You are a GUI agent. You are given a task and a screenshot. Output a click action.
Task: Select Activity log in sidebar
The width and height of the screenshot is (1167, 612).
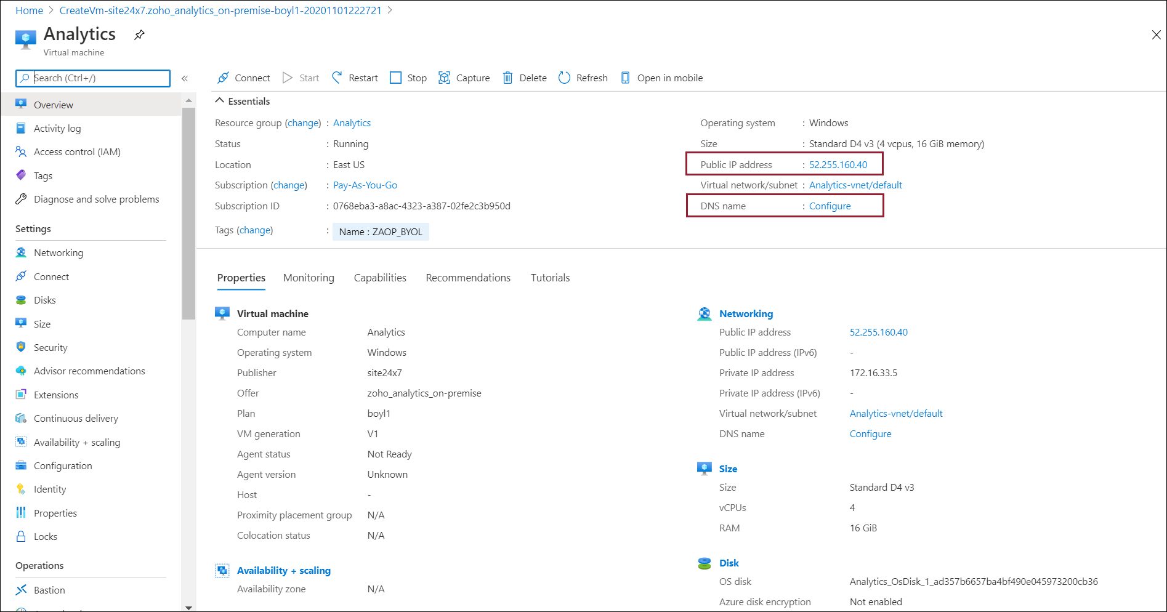click(57, 128)
